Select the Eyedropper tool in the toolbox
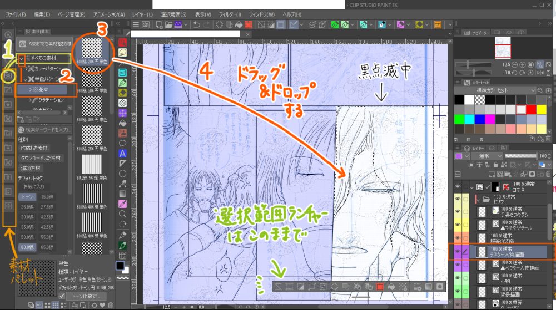Screen dimensions: 556x310 (x=122, y=204)
